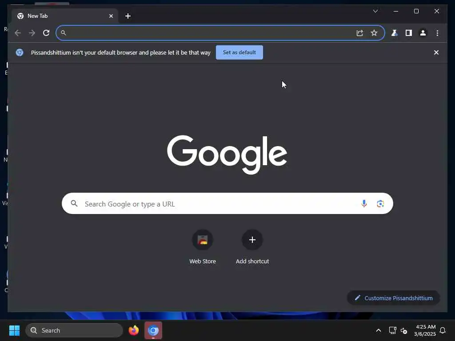Close the New Tab tab
The image size is (455, 341).
111,16
